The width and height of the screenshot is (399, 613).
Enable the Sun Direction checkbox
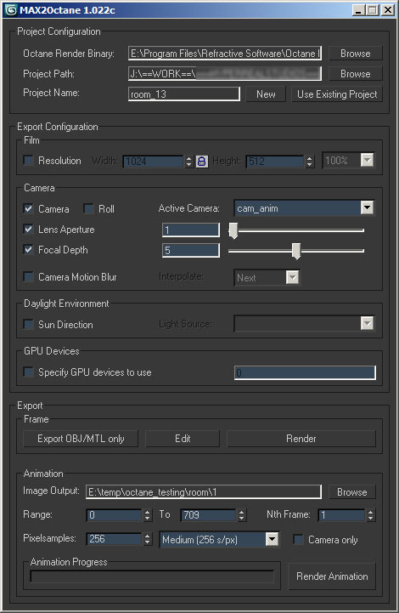click(28, 324)
